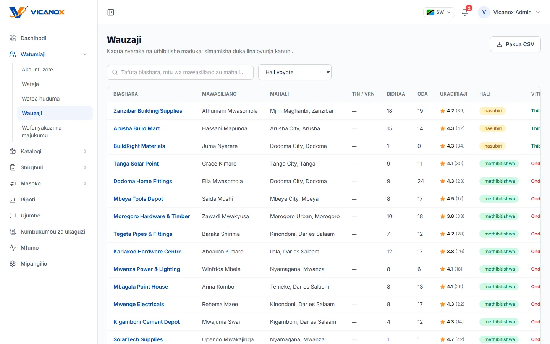Screen dimensions: 550x344
Task: Focus the vendor search field
Action: (180, 72)
